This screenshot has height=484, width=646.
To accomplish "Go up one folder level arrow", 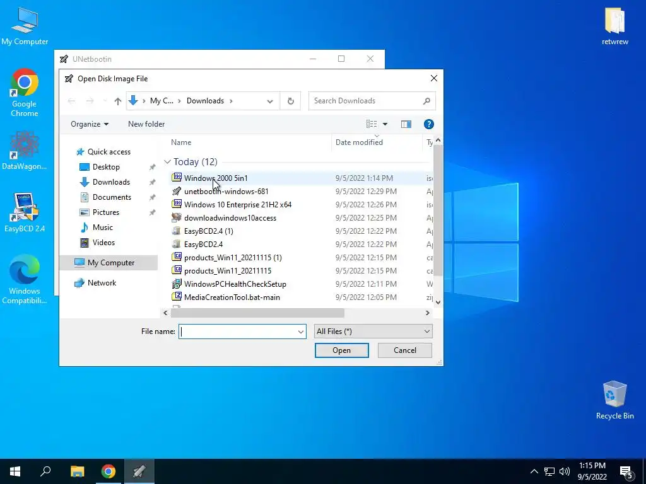I will [118, 101].
